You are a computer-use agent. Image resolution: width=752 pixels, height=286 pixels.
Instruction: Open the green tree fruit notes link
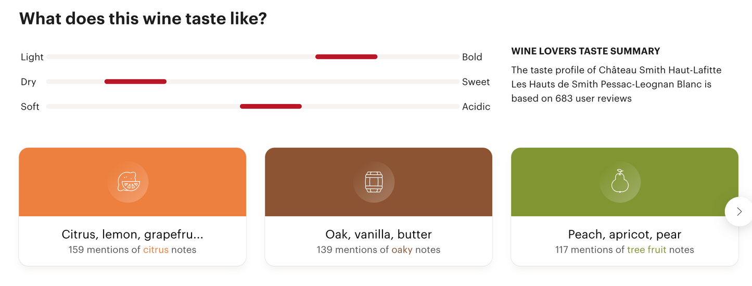tap(646, 250)
